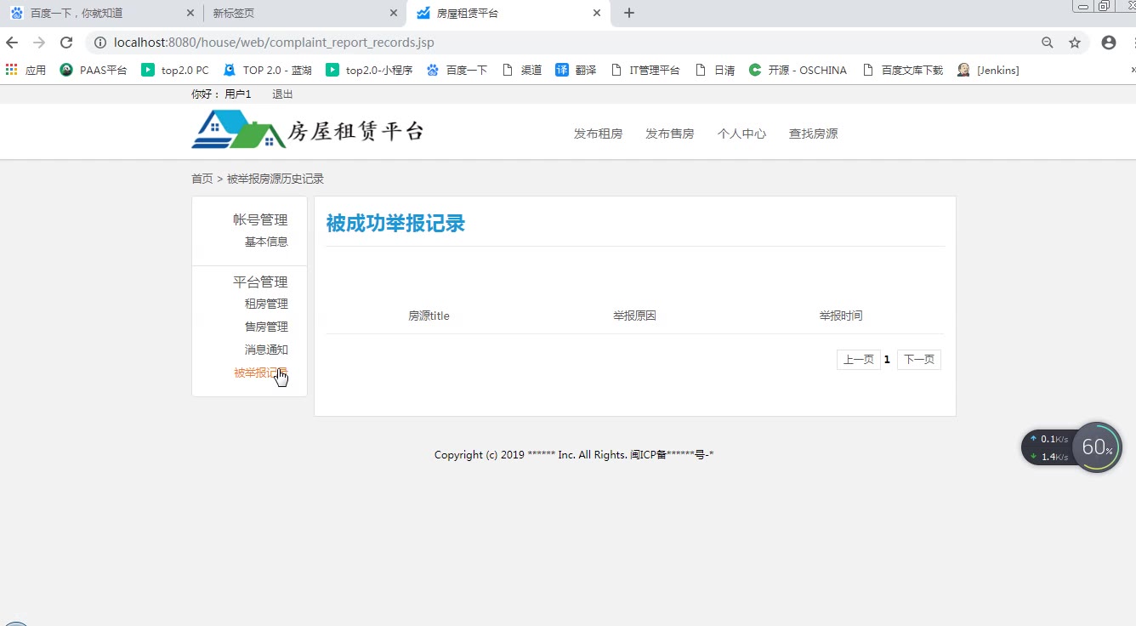
Task: Click the browser reload icon
Action: tap(66, 43)
